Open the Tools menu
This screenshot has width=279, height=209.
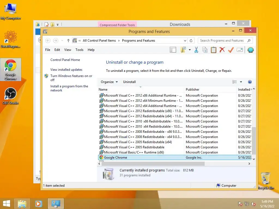click(x=79, y=50)
